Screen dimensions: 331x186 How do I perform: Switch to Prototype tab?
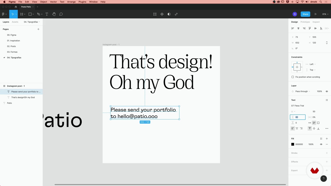(305, 22)
